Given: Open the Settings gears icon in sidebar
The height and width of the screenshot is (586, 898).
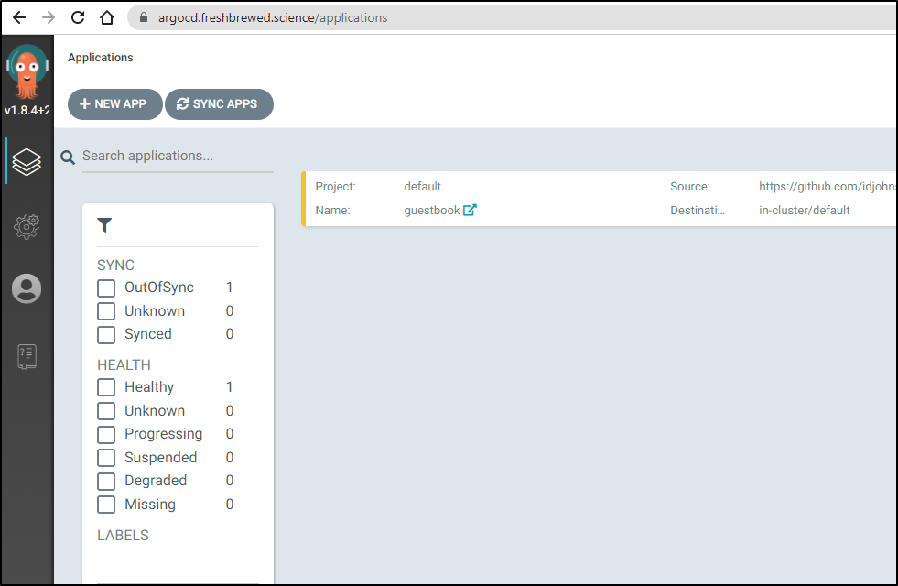Looking at the screenshot, I should click(27, 227).
